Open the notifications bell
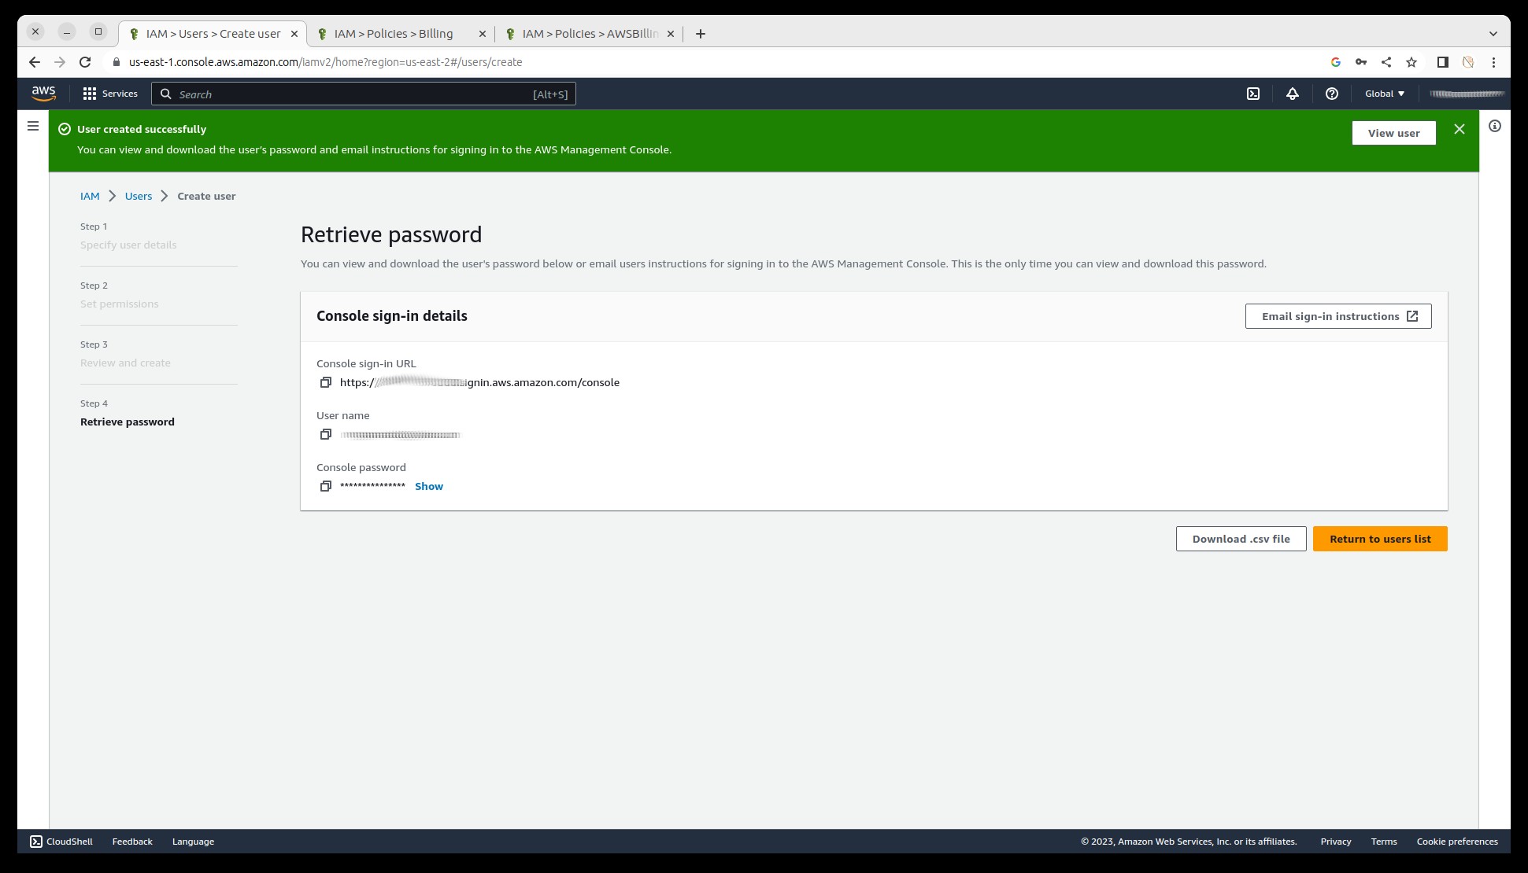Viewport: 1528px width, 873px height. coord(1293,94)
